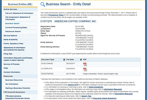Open Information Requests link after 'search for records'
The height and width of the screenshot is (100, 147).
[124, 94]
